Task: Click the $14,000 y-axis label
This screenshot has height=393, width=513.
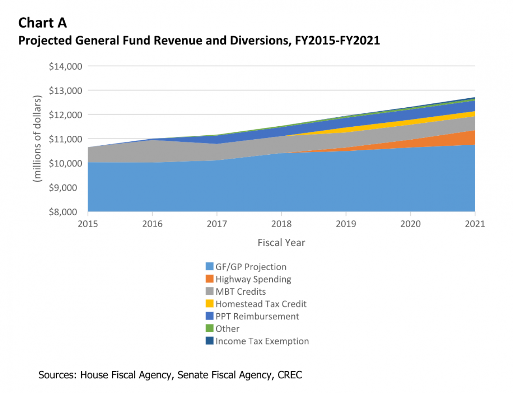Action: tap(66, 66)
